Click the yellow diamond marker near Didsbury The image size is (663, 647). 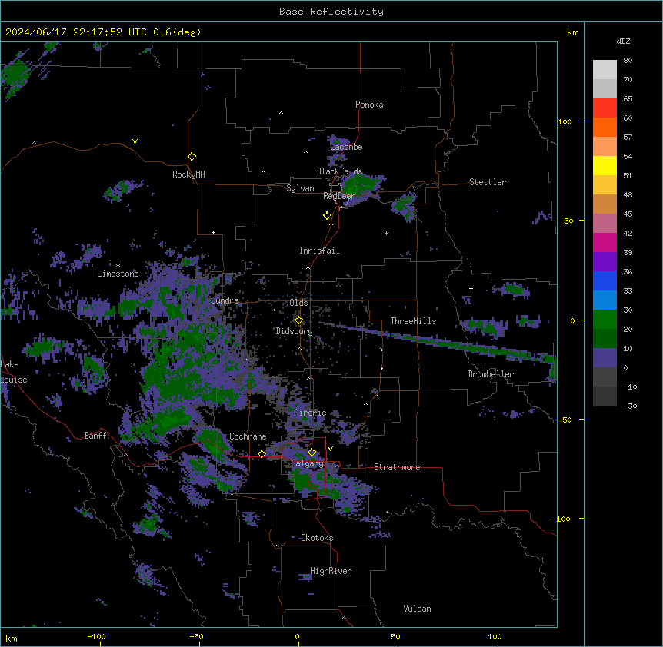coord(298,320)
